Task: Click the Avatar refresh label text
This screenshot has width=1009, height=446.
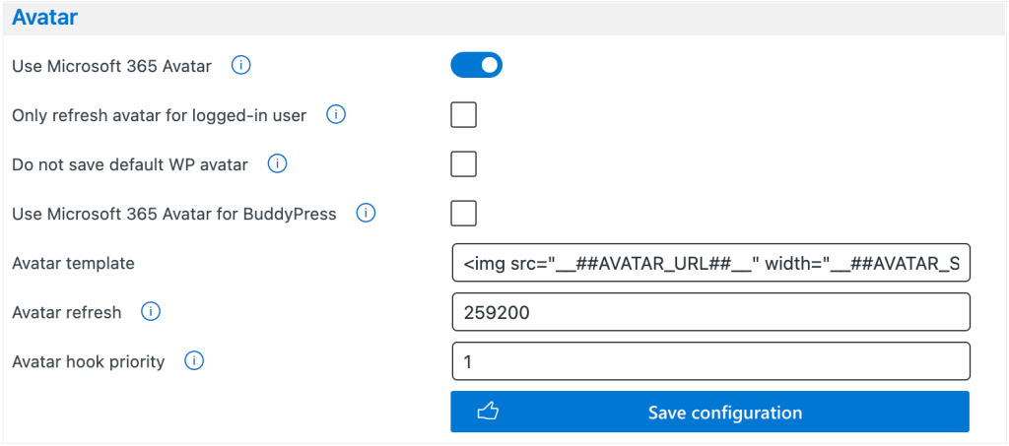Action: tap(67, 312)
